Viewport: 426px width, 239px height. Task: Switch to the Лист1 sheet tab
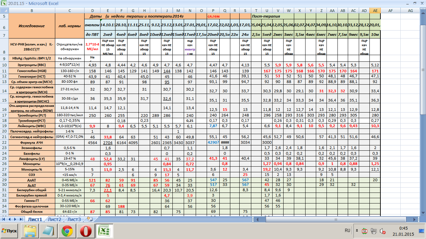35,219
